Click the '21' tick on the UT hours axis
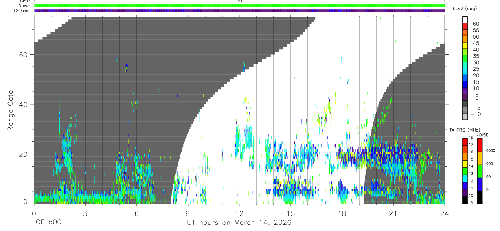 pos(393,214)
